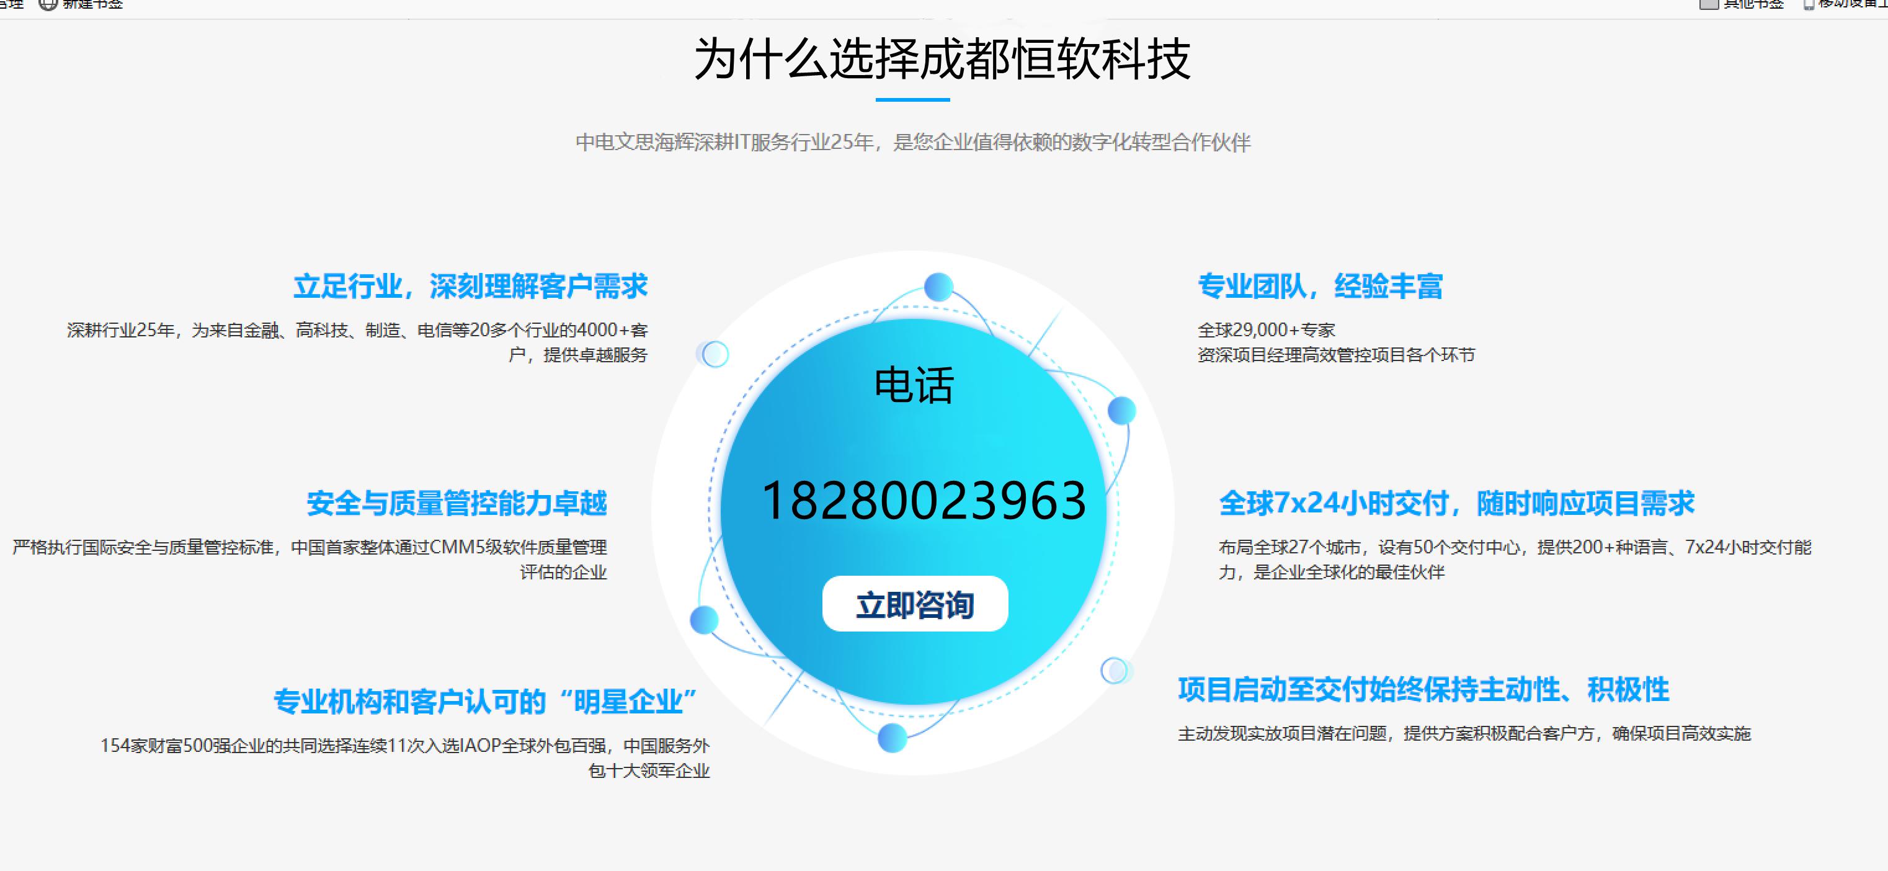Click the paragraph starting 严格执行国际安全与质量管控标准
The height and width of the screenshot is (871, 1888).
(309, 560)
